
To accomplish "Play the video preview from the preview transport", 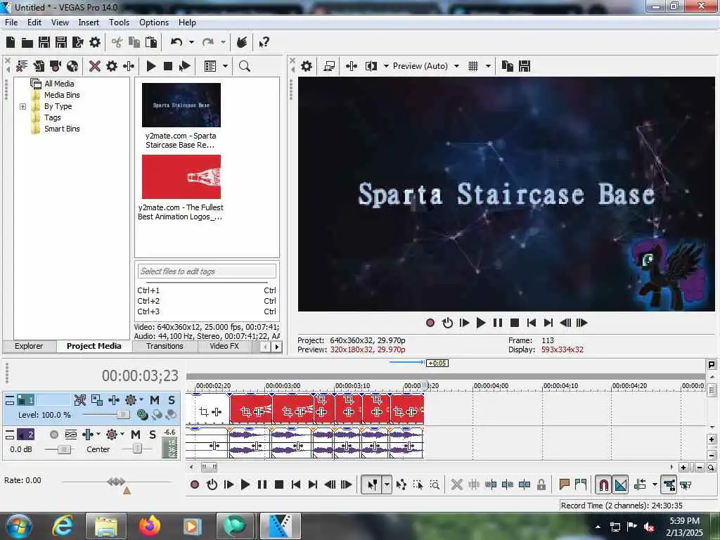I will (x=481, y=323).
